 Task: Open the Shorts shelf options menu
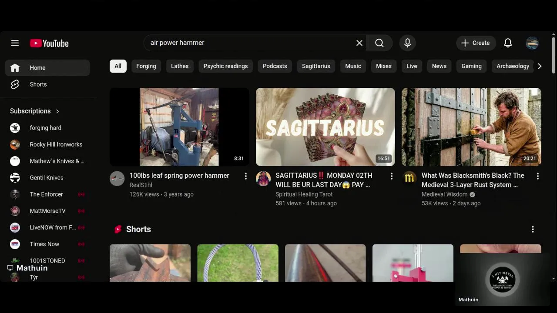click(x=533, y=229)
